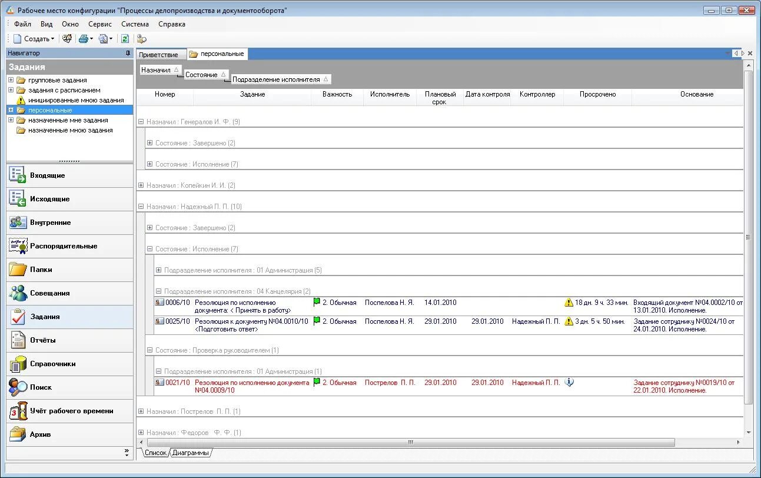
Task: Click the Подразделение исполнителя grouping chip
Action: [281, 79]
